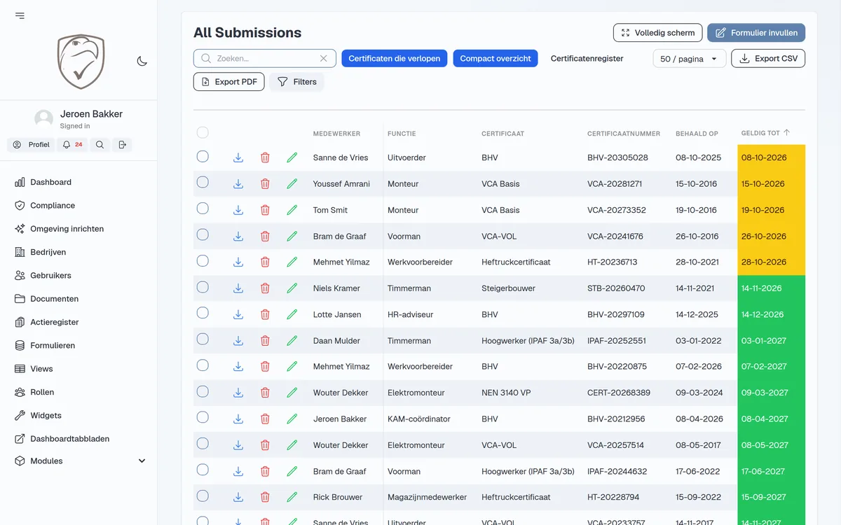Screen dimensions: 841x525
Task: Click Export CSV button
Action: click(768, 59)
